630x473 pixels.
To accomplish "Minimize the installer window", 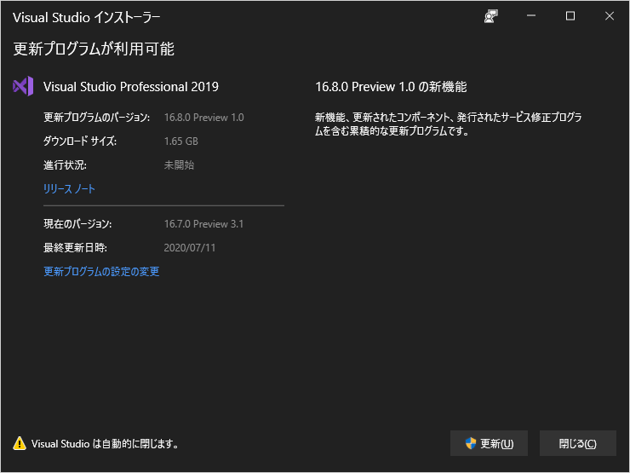I will click(x=531, y=16).
